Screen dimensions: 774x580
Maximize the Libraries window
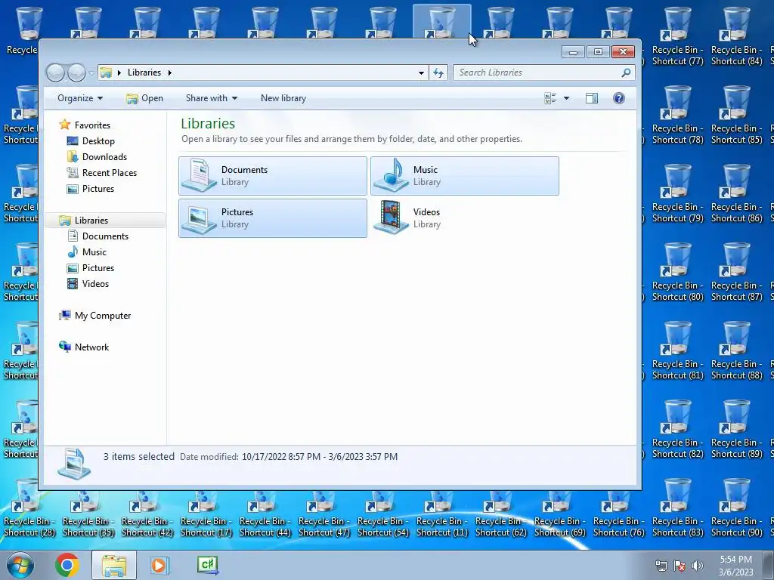click(598, 52)
